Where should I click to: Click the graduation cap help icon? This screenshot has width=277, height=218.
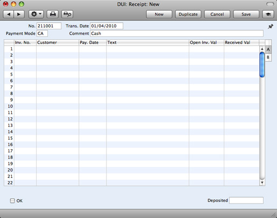click(x=268, y=14)
